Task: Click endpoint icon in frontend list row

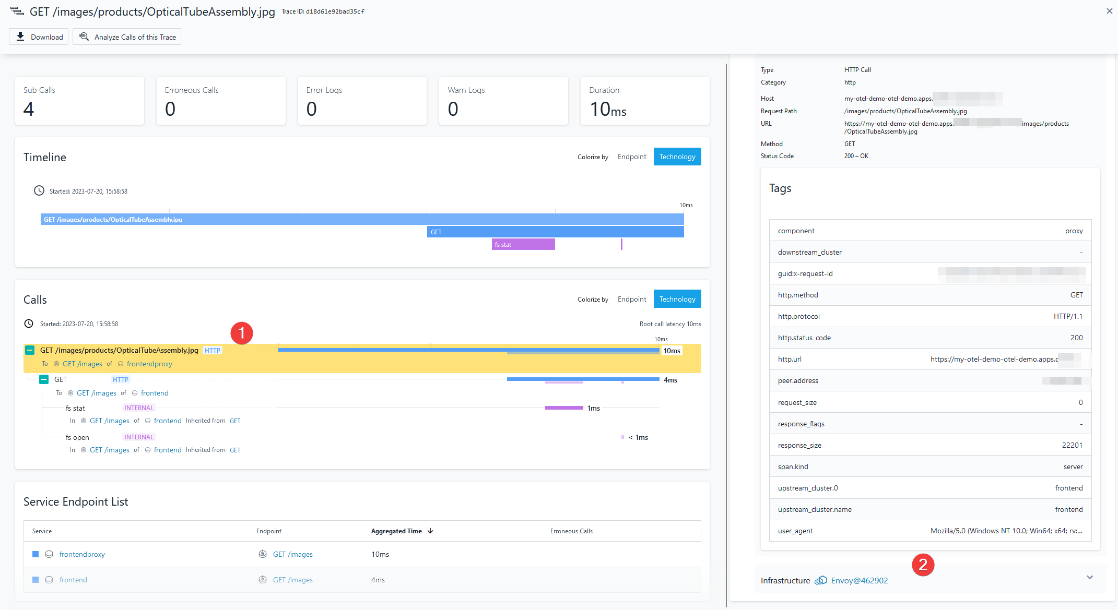Action: pyautogui.click(x=263, y=580)
